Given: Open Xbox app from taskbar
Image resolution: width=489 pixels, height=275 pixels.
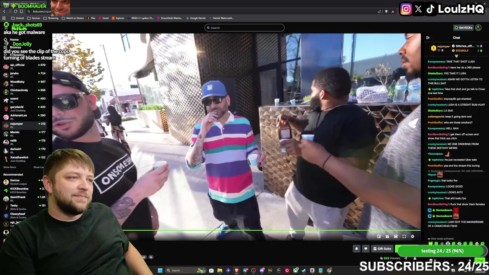Looking at the screenshot, I should (295, 270).
